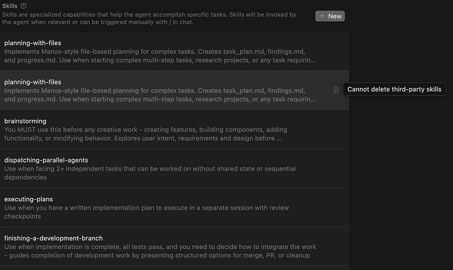
Task: Click the Skills explanatory description paragraph
Action: 149,18
